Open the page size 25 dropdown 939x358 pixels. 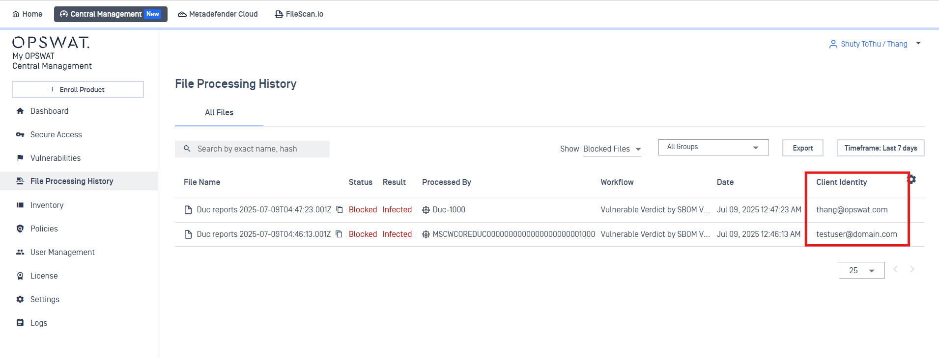pyautogui.click(x=861, y=270)
